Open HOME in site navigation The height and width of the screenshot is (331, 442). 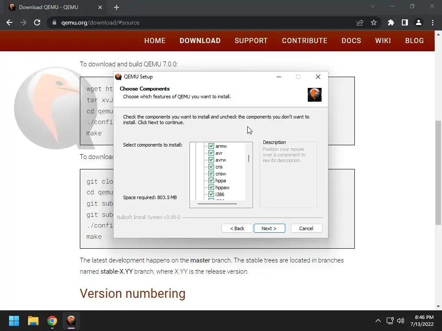pos(155,41)
